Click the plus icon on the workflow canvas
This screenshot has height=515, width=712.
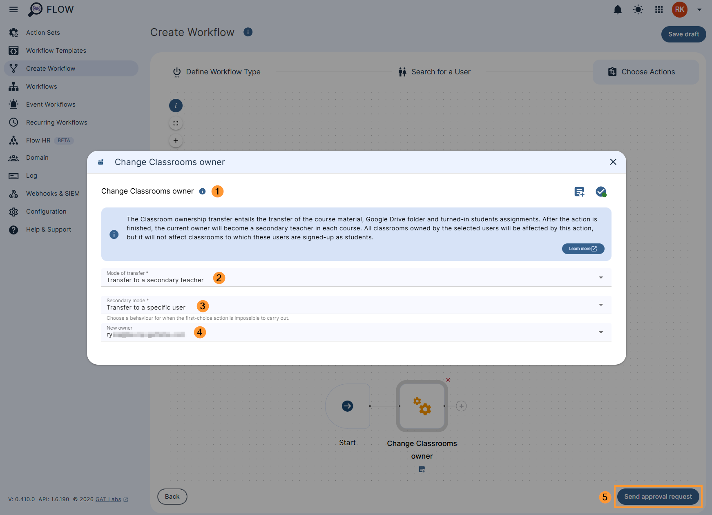(x=176, y=140)
